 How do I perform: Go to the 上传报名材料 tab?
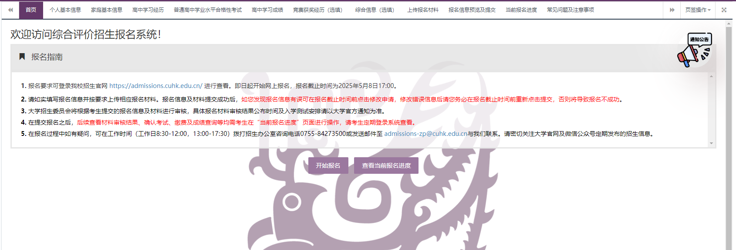[x=423, y=10]
